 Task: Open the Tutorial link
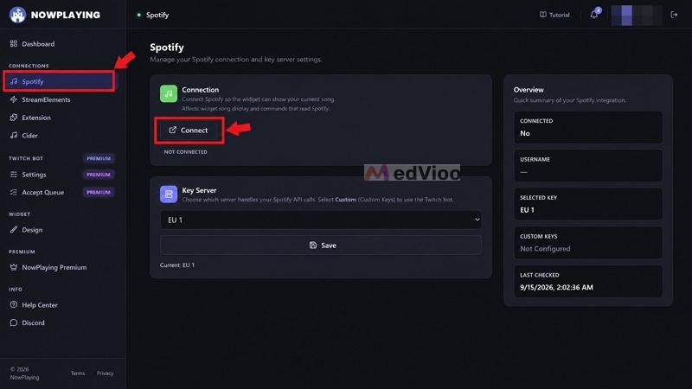click(x=554, y=15)
